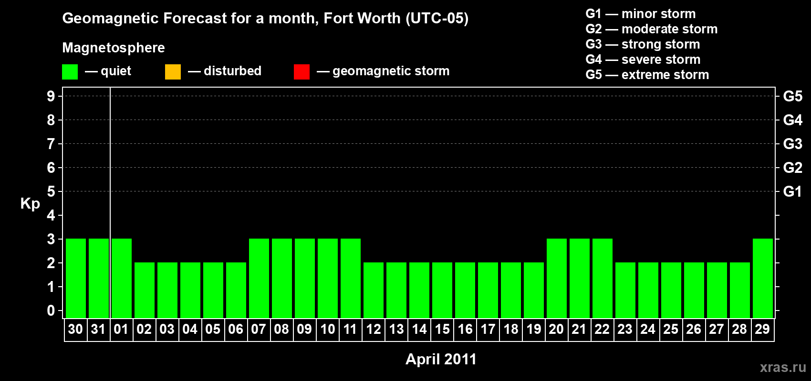The width and height of the screenshot is (811, 381).
Task: Click the 'geomagnetic storm' legend label
Action: pyautogui.click(x=391, y=71)
